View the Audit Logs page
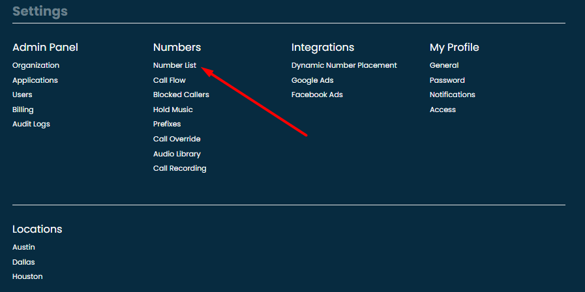This screenshot has width=585, height=292. pos(31,124)
